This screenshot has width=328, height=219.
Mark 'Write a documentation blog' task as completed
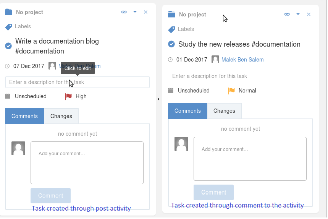point(8,46)
